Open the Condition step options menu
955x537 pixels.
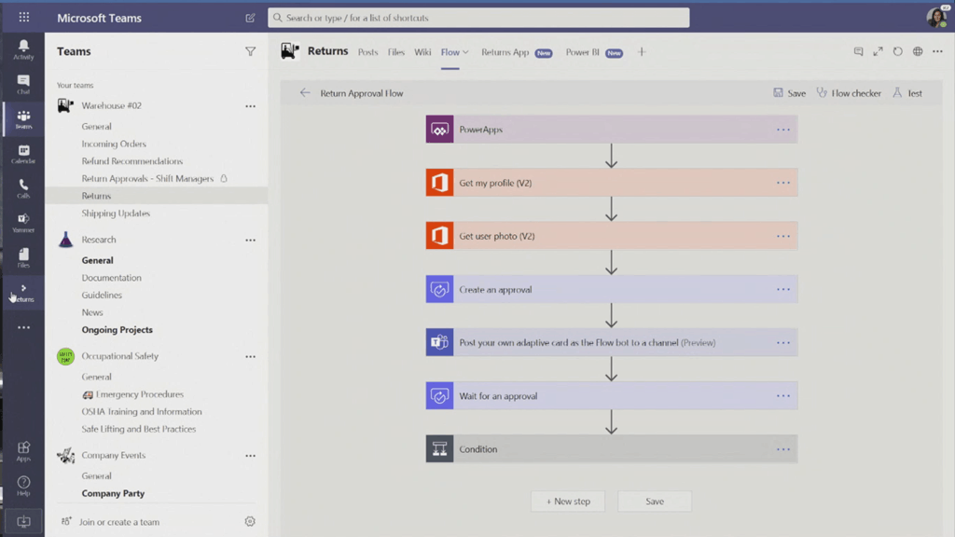(x=782, y=449)
